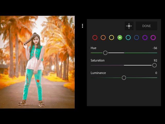Click the Luminance value 0
Viewport: 165px width, 124px height.
point(156,73)
